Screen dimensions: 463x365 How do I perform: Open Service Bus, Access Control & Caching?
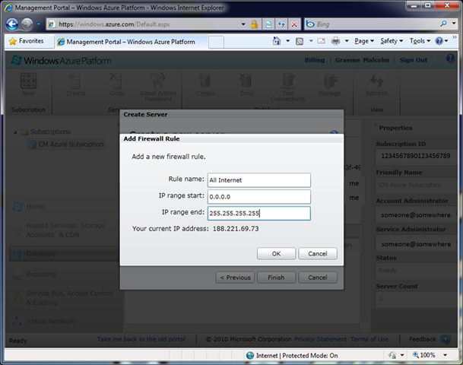click(64, 297)
